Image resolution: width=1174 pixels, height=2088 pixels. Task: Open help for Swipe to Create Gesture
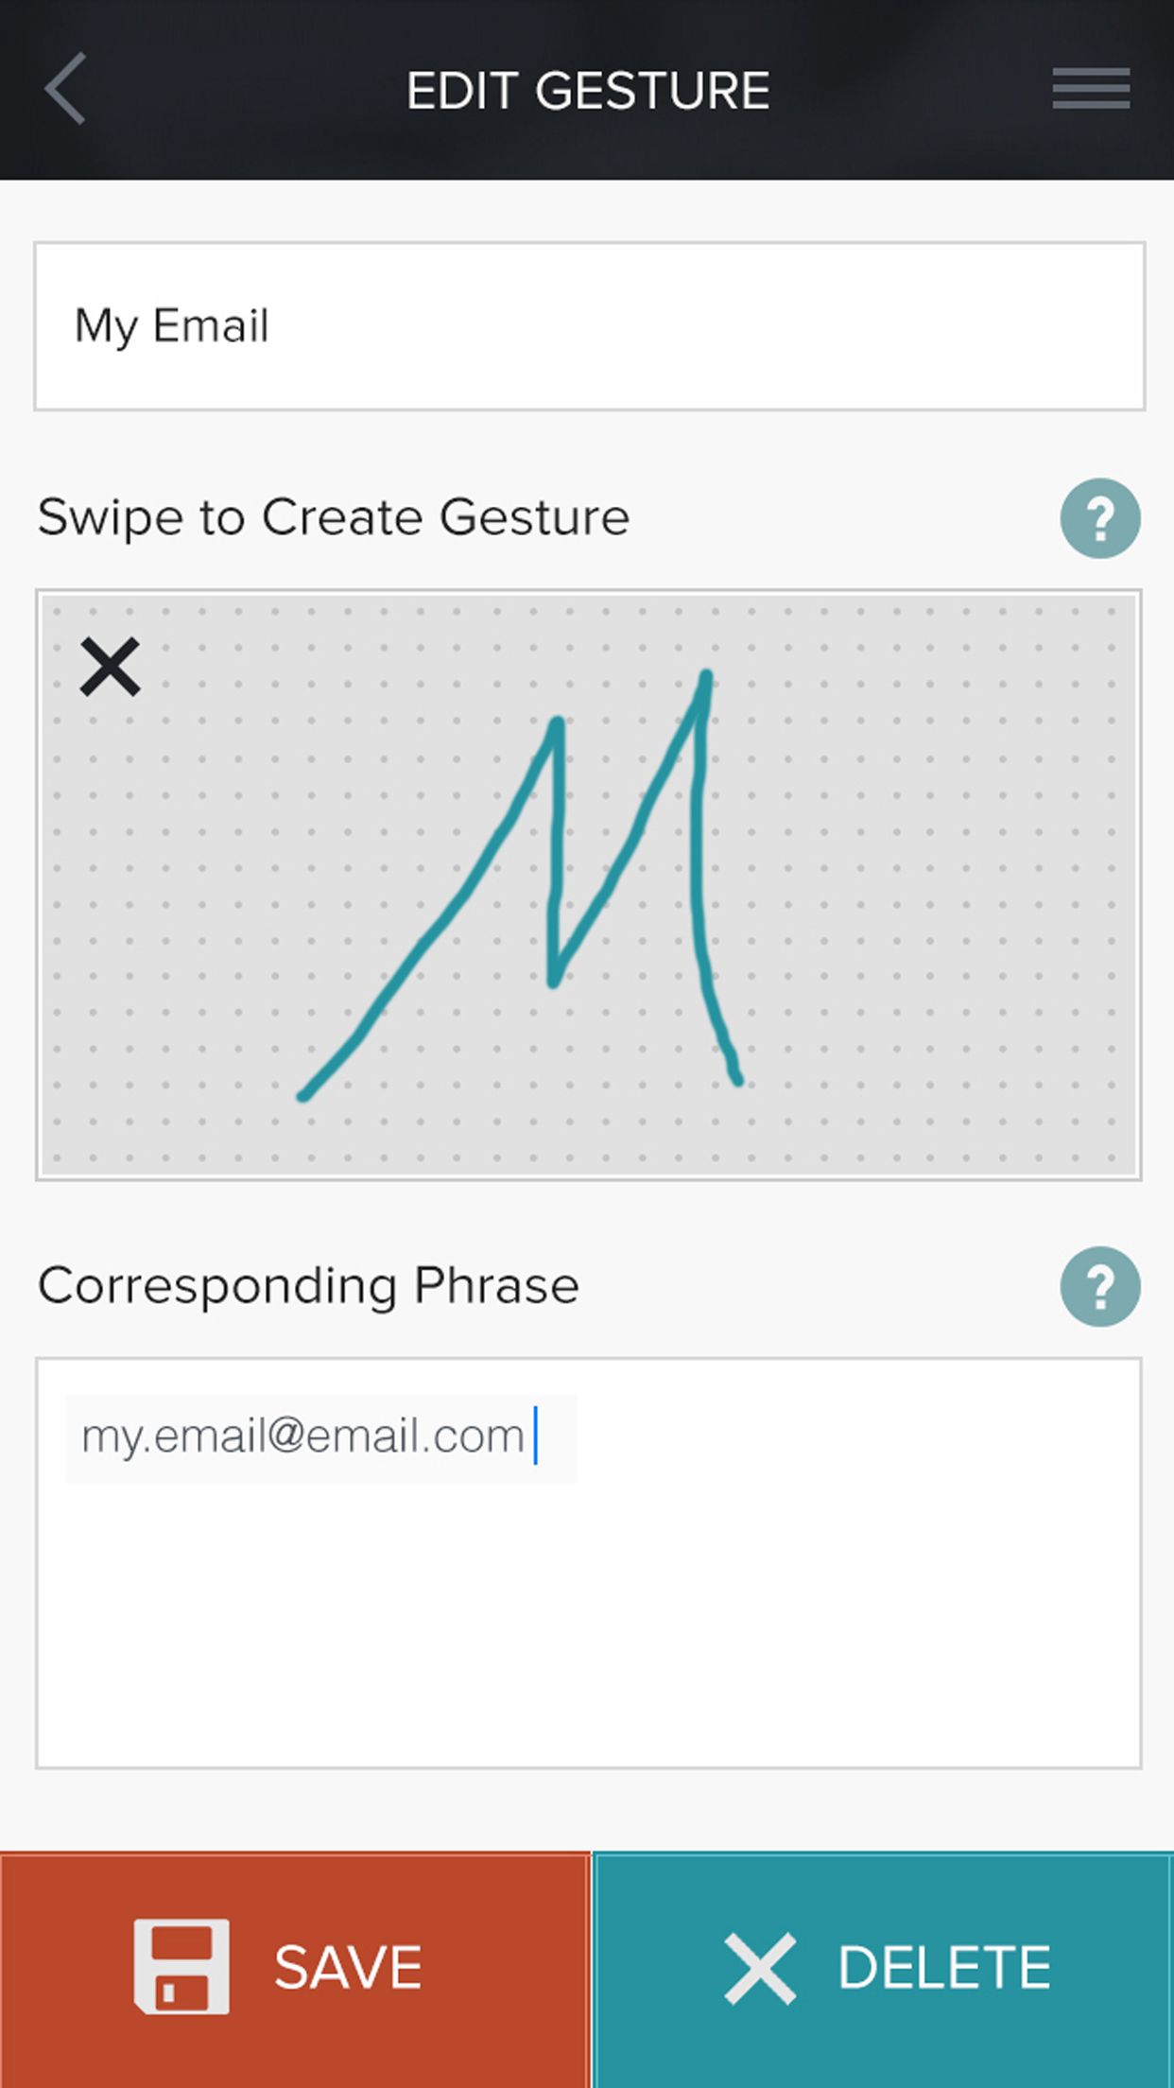click(x=1099, y=518)
